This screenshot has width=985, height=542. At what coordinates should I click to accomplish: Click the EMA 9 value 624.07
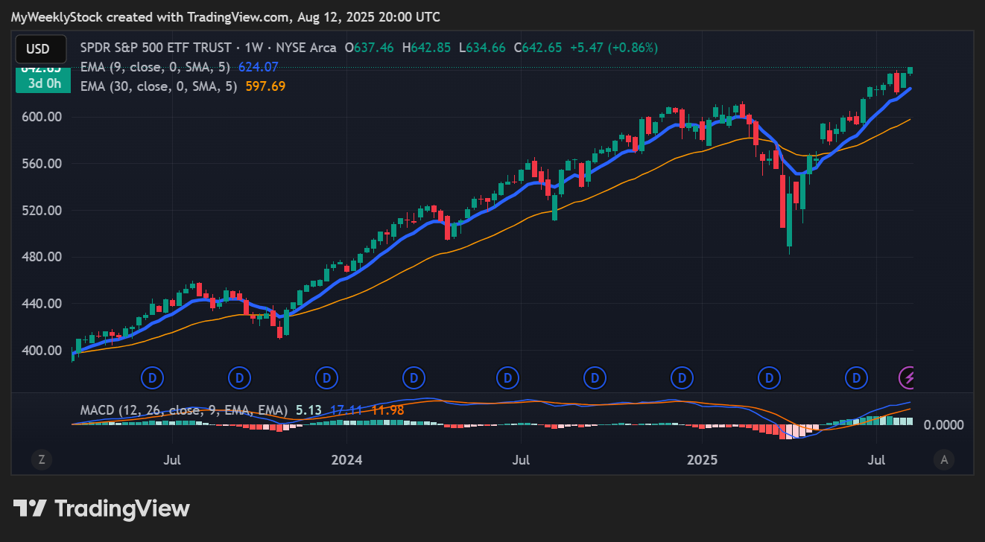pyautogui.click(x=259, y=67)
